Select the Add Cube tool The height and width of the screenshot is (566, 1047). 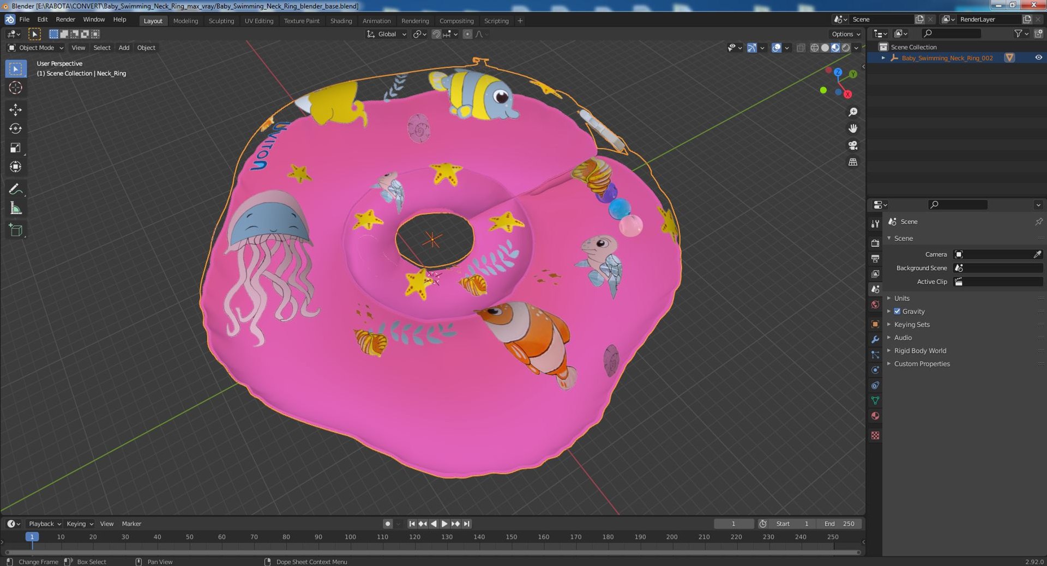pyautogui.click(x=16, y=230)
